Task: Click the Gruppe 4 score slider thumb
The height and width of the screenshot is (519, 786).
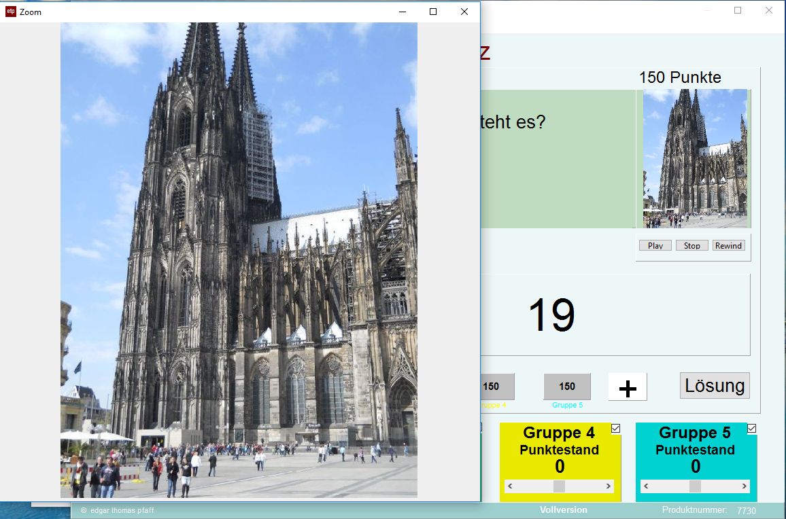Action: coord(559,486)
